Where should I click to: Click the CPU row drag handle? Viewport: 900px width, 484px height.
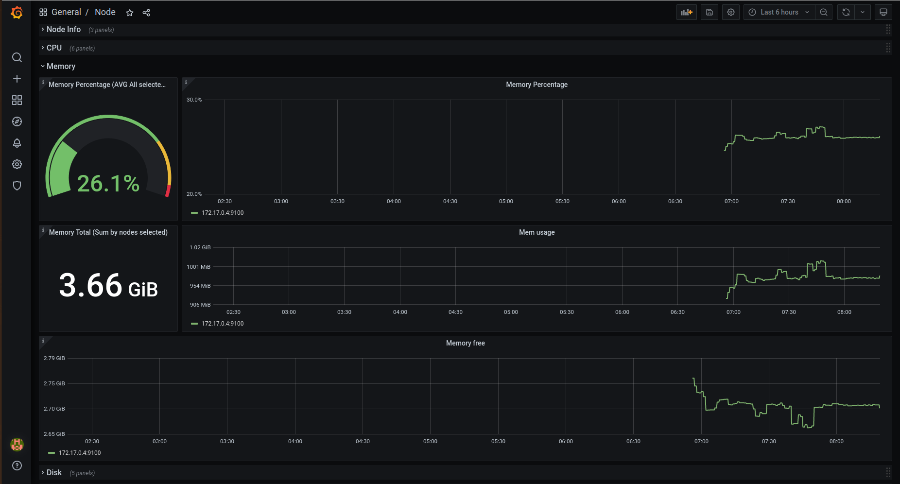click(888, 48)
